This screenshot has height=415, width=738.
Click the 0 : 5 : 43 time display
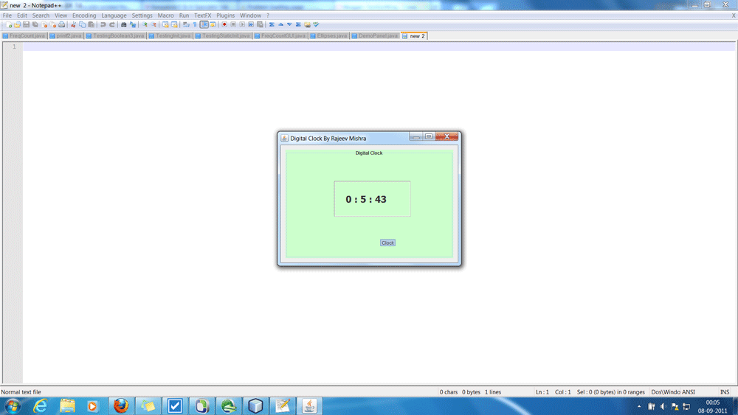point(366,199)
